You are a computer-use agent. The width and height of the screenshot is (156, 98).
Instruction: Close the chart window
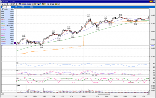coord(154,1)
